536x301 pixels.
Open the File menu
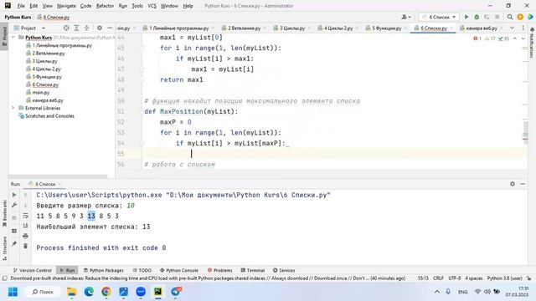[21, 6]
